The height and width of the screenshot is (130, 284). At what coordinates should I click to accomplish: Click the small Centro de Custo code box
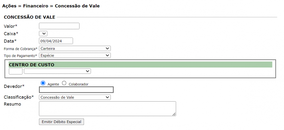tap(15, 71)
